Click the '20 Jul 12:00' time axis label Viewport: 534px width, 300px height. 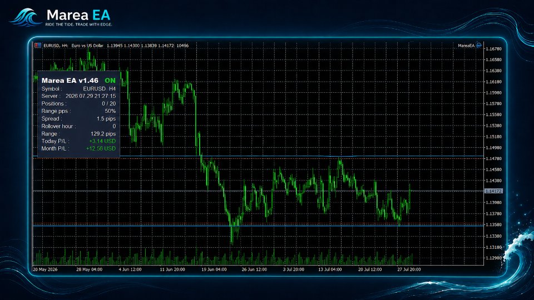(x=370, y=269)
